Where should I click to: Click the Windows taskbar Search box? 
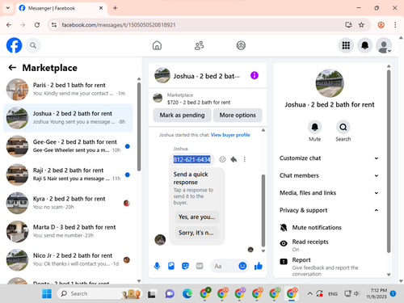[x=99, y=293]
